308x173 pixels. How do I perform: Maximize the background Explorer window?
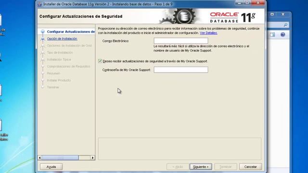(x=272, y=14)
